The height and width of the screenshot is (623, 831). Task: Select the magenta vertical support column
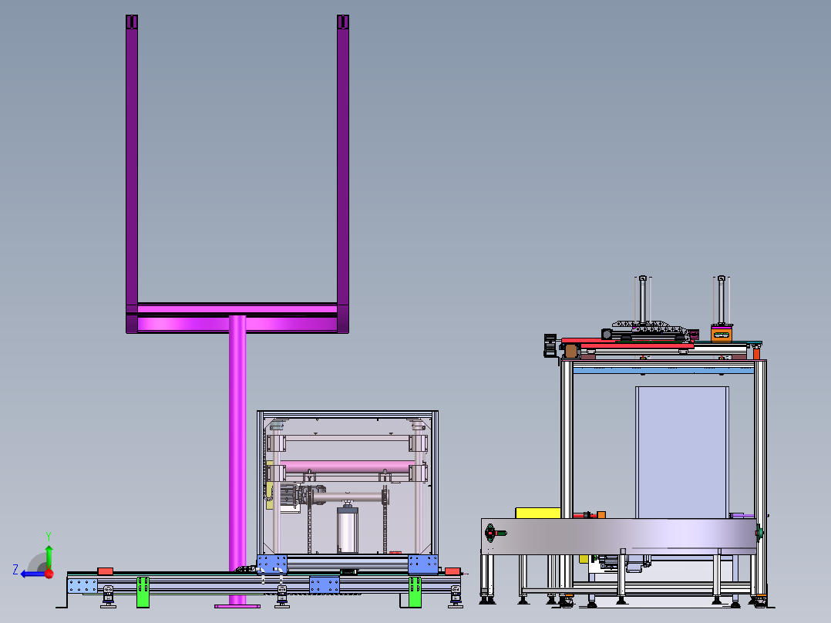237,459
